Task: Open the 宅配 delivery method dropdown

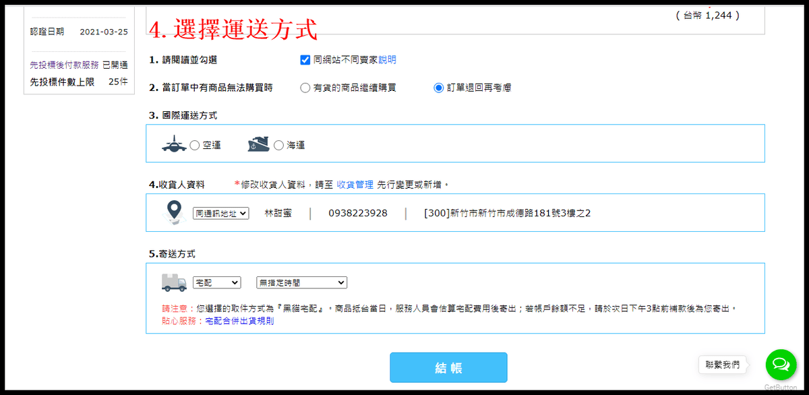Action: pyautogui.click(x=216, y=282)
